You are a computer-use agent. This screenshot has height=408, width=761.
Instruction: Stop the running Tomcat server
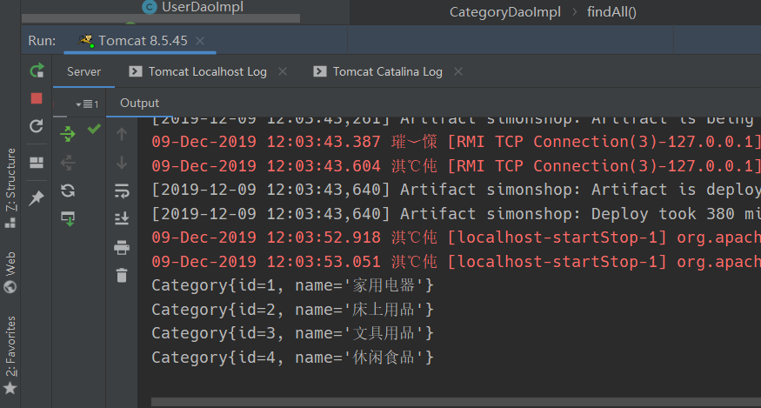point(37,98)
